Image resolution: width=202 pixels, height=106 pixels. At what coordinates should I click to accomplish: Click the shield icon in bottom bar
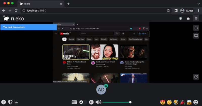[x=10, y=102]
